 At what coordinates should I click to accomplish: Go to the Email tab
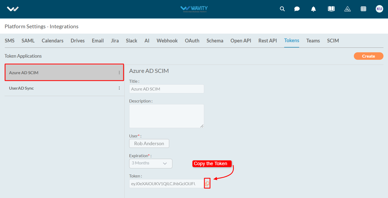coord(98,41)
